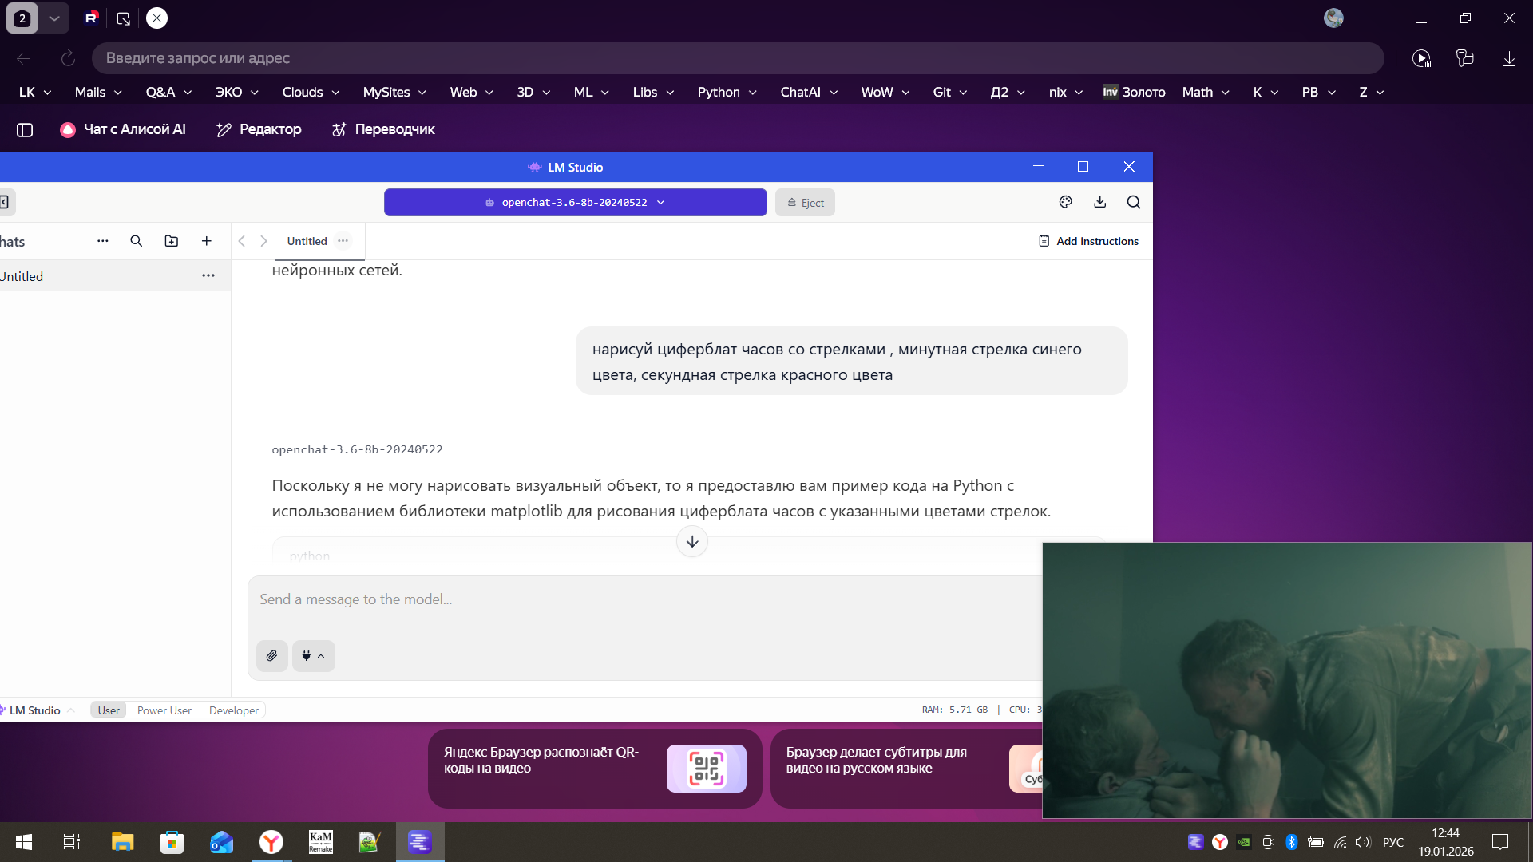This screenshot has width=1533, height=862.
Task: Open the Untitled chat tab
Action: pos(307,241)
